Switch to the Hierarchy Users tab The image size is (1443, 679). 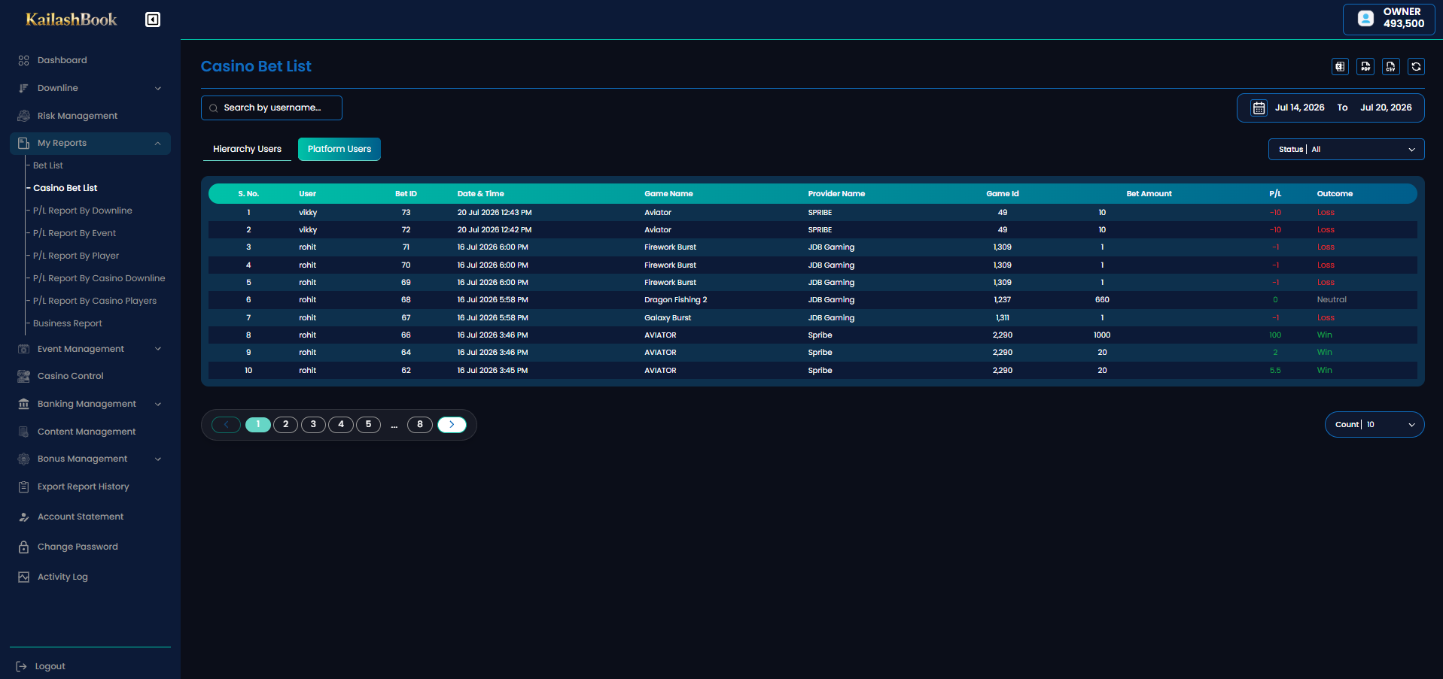point(247,149)
